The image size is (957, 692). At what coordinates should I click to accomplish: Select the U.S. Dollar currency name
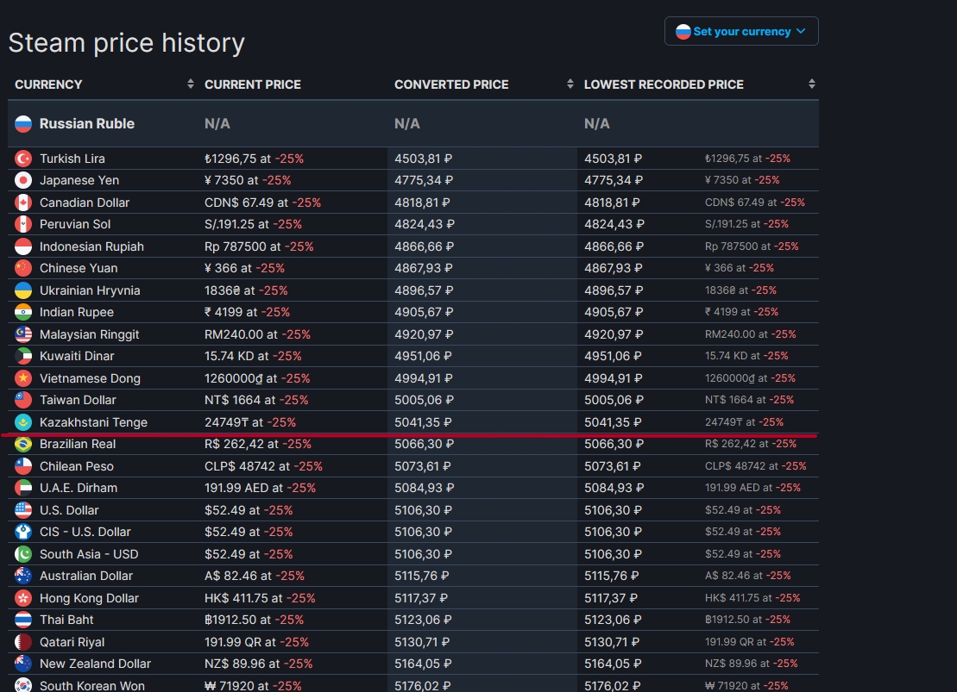69,510
